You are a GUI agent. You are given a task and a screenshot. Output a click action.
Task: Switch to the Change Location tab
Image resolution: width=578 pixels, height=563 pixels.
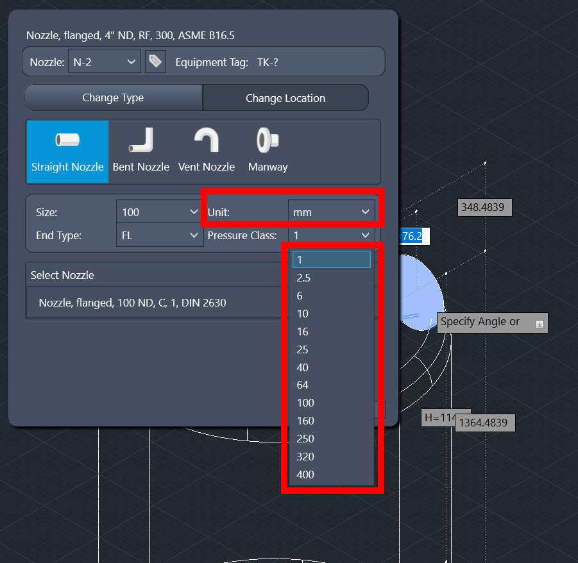tap(285, 97)
